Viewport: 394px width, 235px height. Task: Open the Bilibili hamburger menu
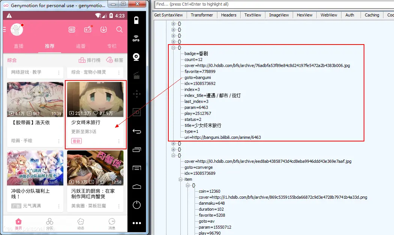pos(5,29)
